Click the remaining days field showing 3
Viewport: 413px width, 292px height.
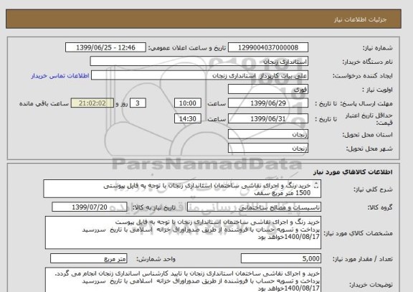tap(138, 103)
